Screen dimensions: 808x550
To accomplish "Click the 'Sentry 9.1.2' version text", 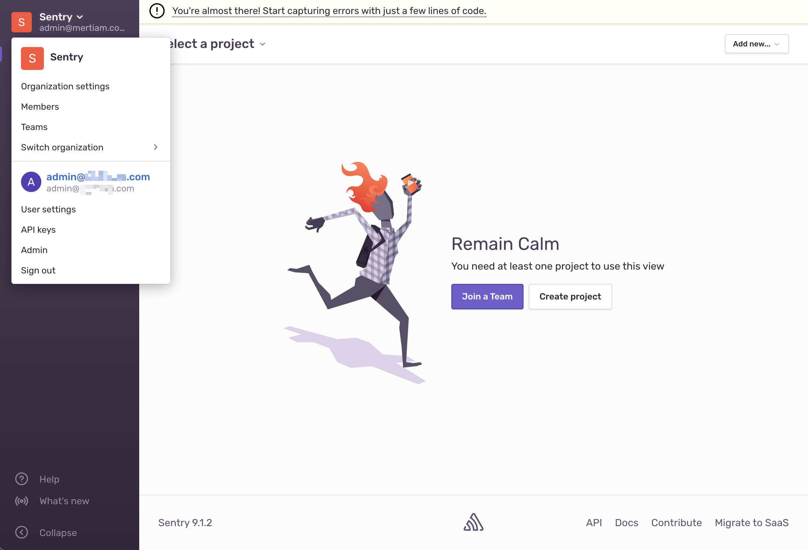I will (x=185, y=523).
